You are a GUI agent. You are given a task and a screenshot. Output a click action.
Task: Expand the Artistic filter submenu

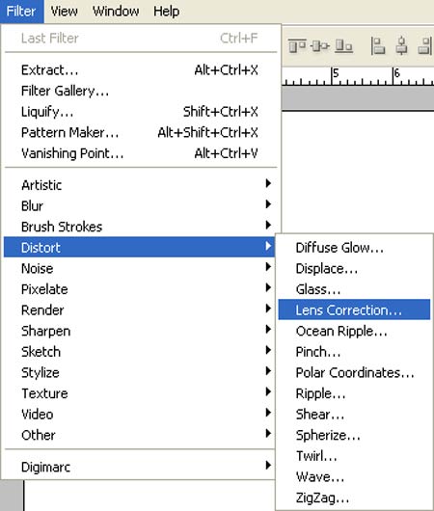point(140,185)
